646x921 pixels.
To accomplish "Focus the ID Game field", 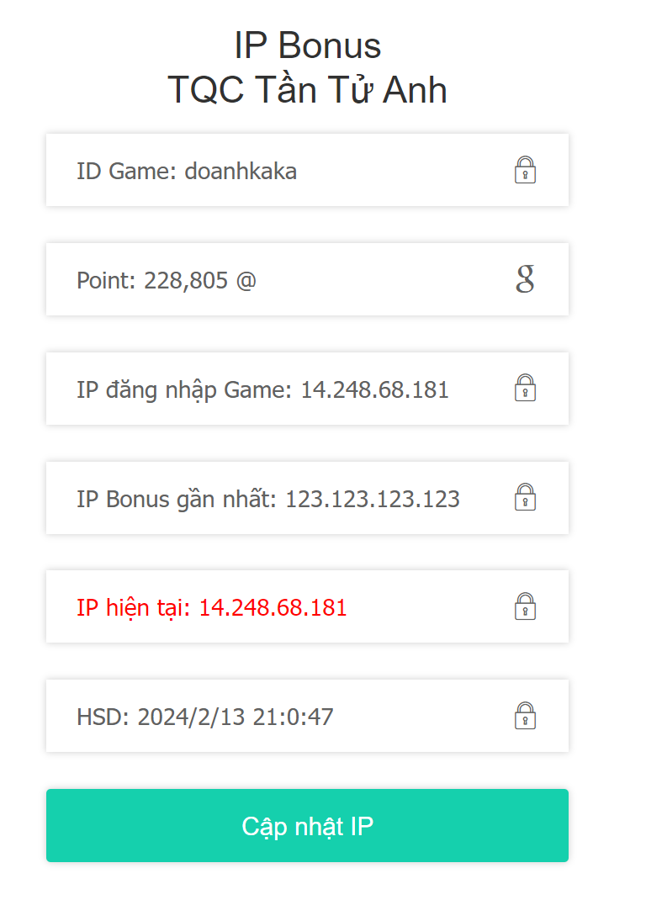I will (x=286, y=171).
